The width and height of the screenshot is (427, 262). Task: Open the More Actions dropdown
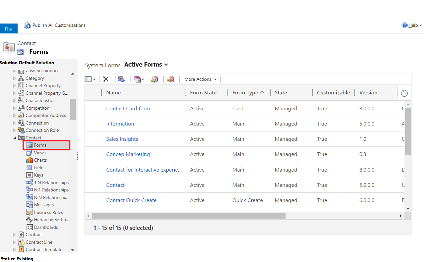201,79
